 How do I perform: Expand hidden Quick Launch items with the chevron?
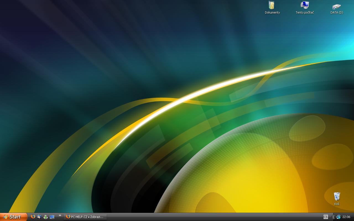[60, 215]
